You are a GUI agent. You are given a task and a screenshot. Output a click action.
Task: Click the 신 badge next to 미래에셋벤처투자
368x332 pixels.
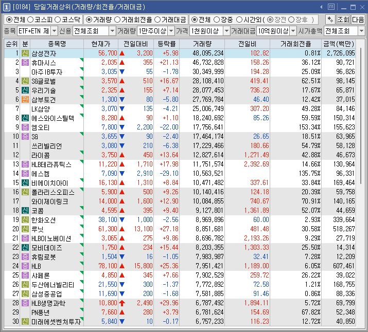(x=25, y=321)
